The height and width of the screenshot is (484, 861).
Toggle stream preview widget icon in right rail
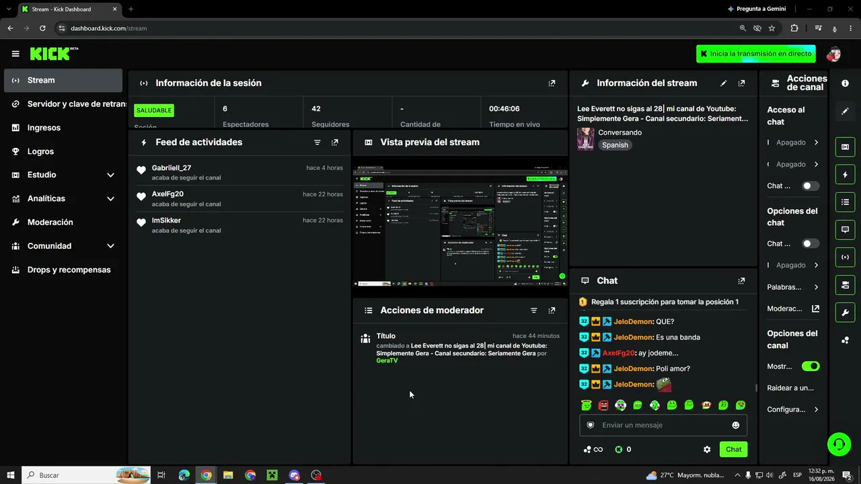845,147
